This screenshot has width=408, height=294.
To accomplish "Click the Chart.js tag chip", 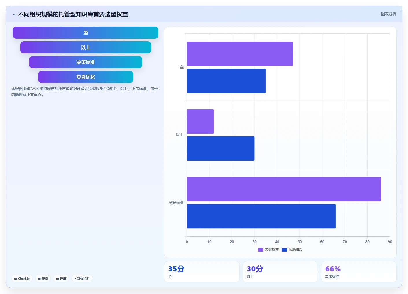I will coord(22,278).
